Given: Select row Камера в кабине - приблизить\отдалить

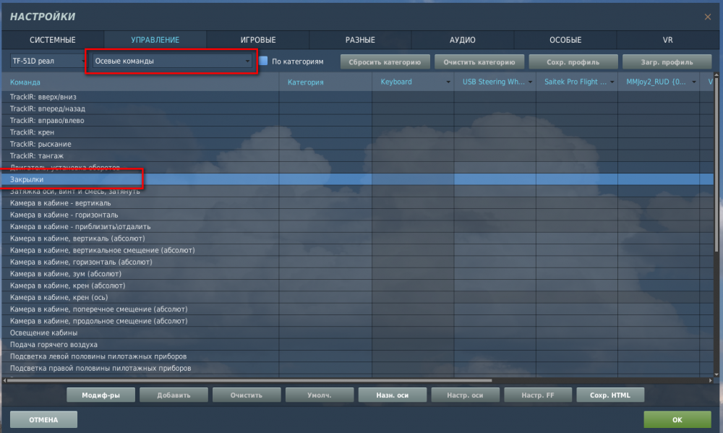Looking at the screenshot, I should pos(358,226).
